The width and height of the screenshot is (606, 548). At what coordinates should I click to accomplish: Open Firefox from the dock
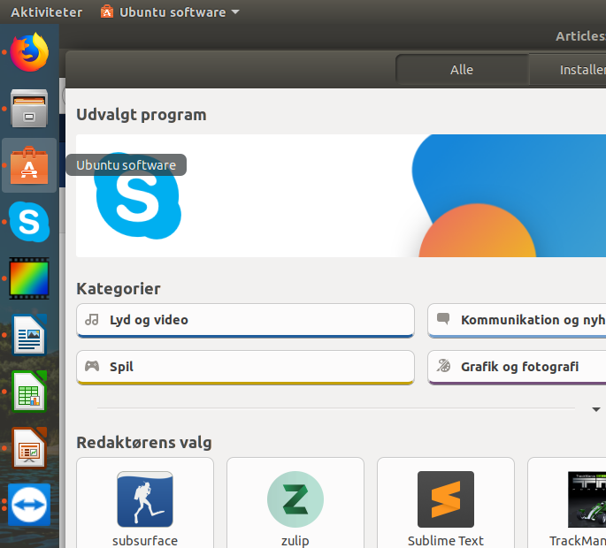click(x=29, y=52)
